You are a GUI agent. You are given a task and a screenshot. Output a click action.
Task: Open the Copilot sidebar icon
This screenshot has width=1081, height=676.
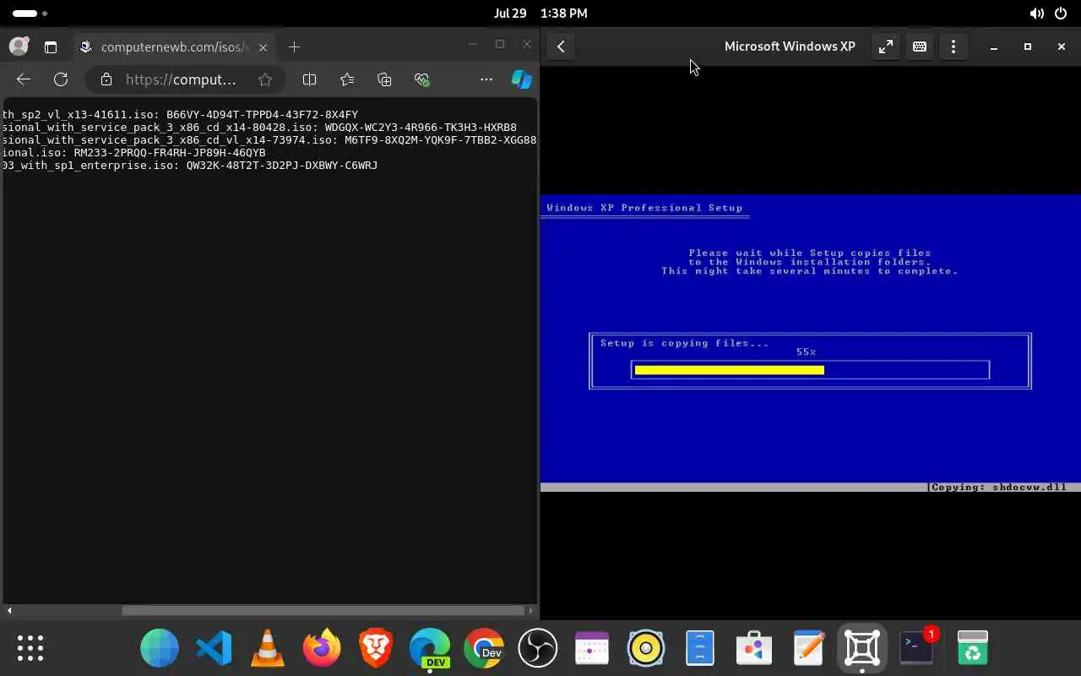522,79
